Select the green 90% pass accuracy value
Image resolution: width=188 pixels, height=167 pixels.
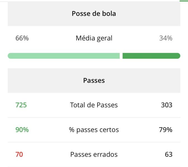[22, 130]
